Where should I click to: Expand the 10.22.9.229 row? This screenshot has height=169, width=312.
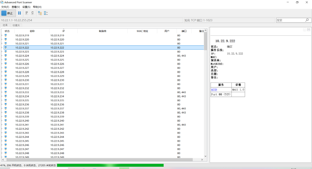[2, 76]
